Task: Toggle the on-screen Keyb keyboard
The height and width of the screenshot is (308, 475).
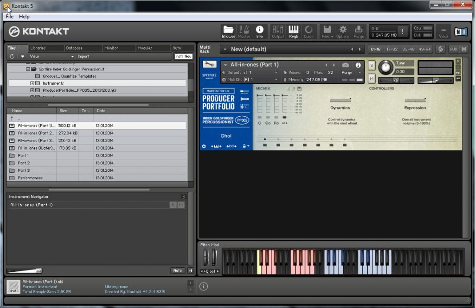Action: (x=293, y=32)
